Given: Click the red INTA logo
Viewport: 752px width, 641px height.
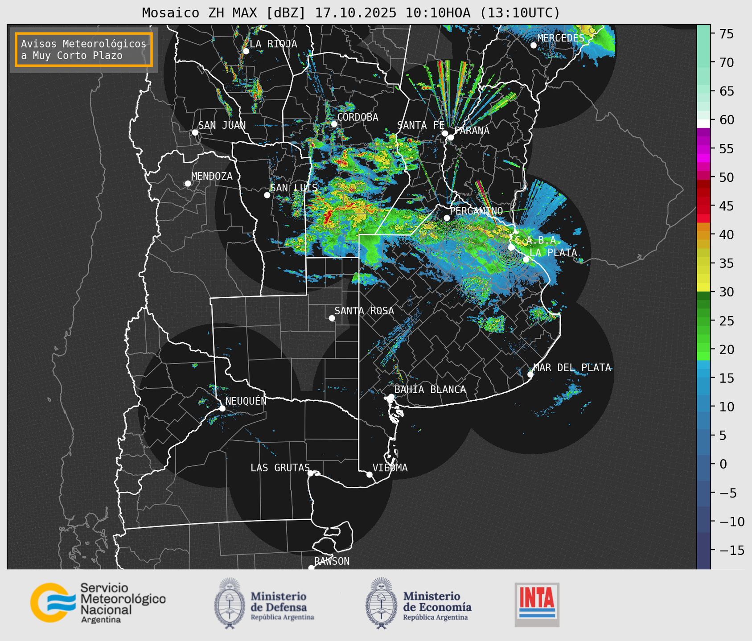Looking at the screenshot, I should (537, 604).
